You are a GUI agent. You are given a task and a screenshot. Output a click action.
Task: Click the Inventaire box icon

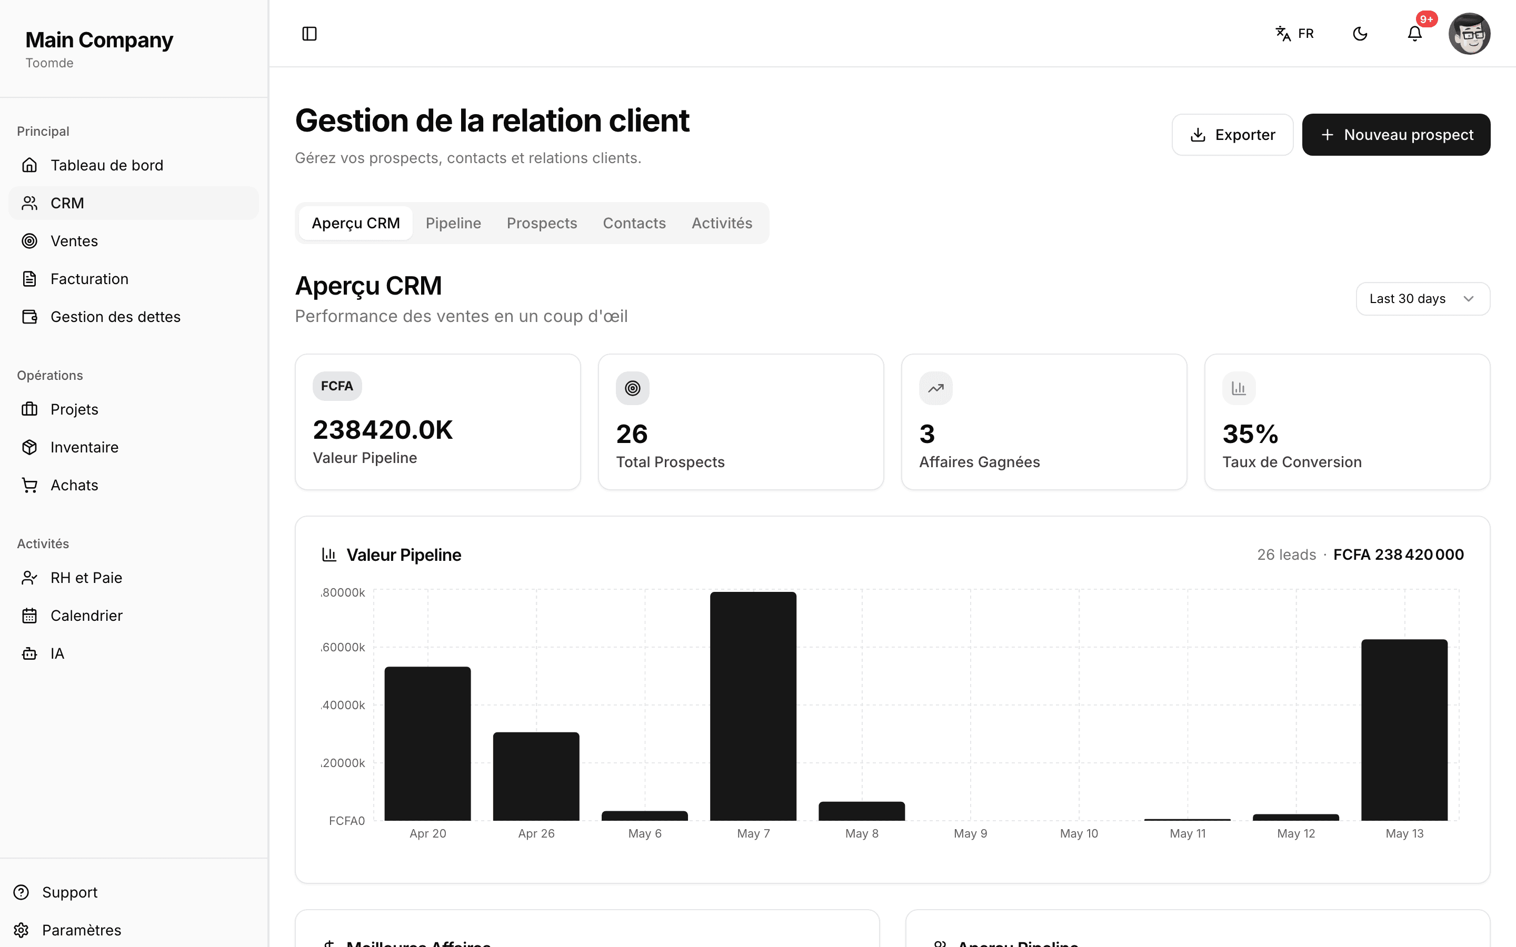pos(29,447)
